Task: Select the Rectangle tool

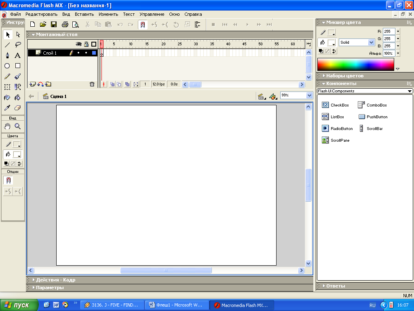Action: coord(18,66)
